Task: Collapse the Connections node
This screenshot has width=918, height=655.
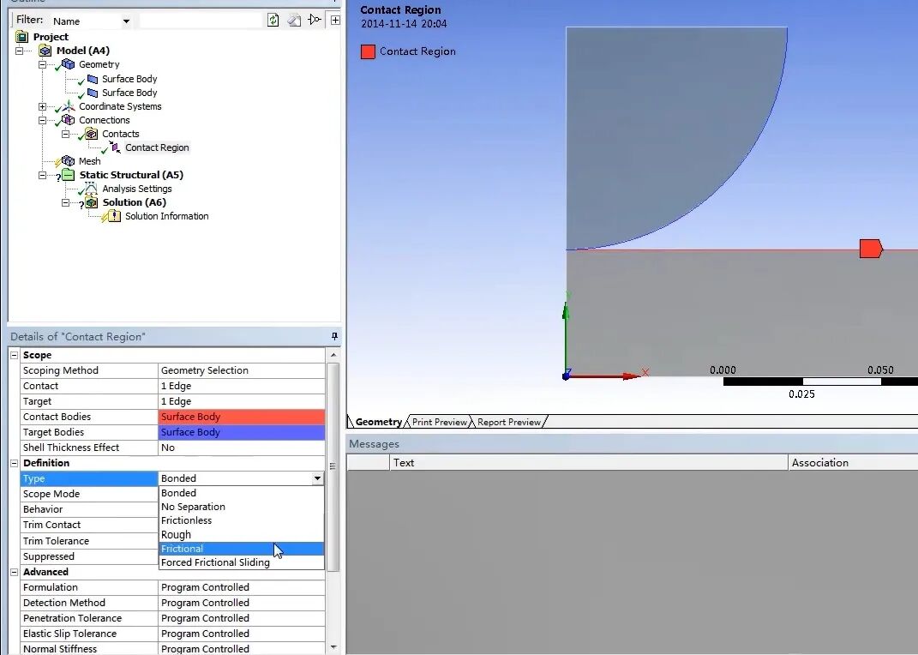Action: click(42, 120)
